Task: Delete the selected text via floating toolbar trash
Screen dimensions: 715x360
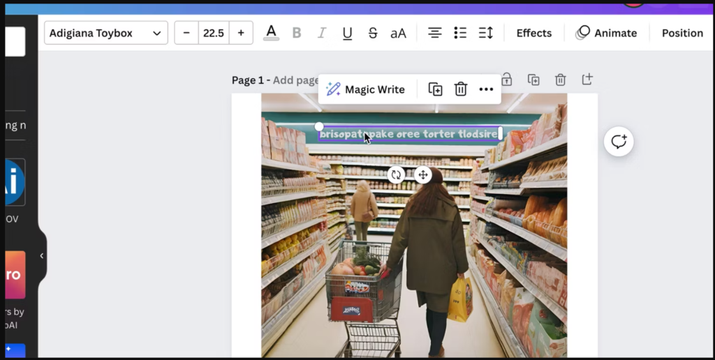Action: [x=461, y=89]
